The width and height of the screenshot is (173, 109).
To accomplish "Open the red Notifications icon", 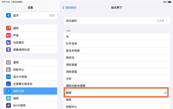I will coord(8,28).
